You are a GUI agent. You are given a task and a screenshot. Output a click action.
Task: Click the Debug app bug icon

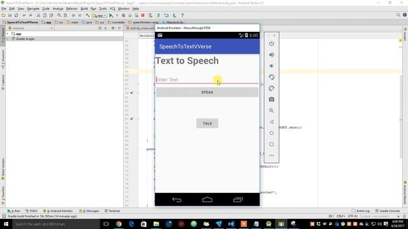point(124,15)
